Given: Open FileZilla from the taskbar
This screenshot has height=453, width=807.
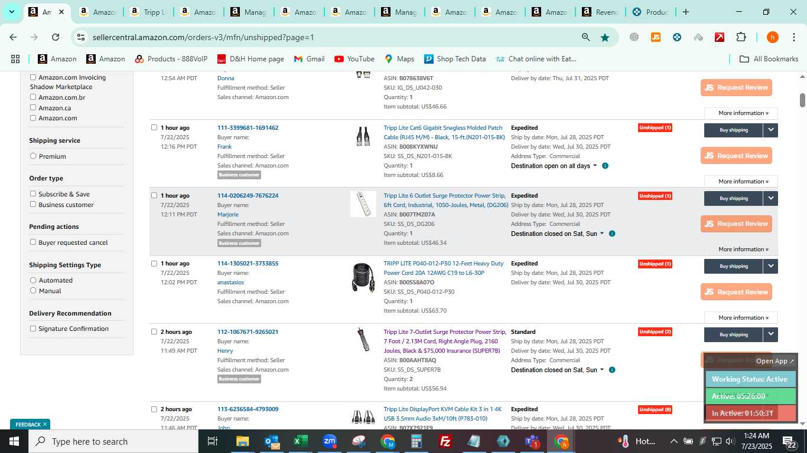Looking at the screenshot, I should pos(445,441).
